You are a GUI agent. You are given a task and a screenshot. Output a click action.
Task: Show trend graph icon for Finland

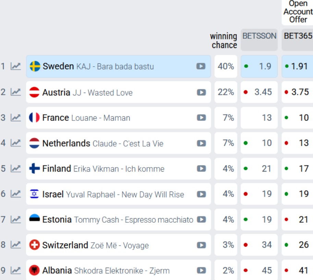click(x=16, y=169)
